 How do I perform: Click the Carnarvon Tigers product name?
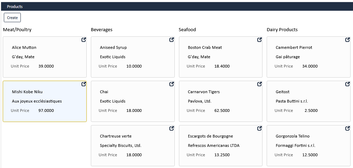204,92
